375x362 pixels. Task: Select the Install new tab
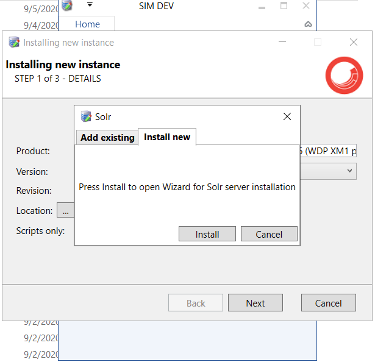[167, 137]
